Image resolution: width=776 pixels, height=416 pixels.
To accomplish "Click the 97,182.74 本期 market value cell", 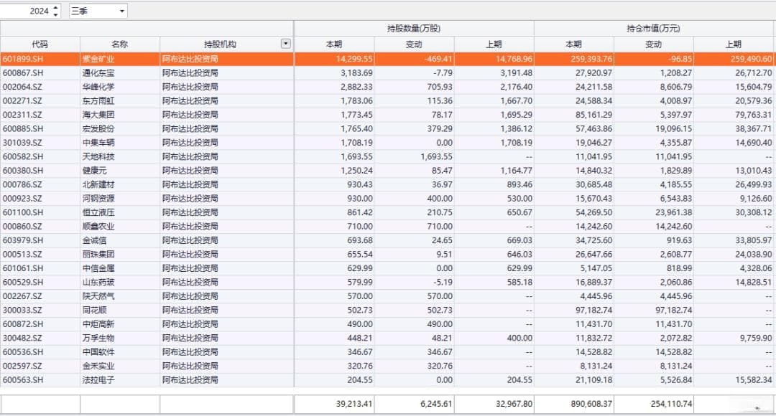I will [x=573, y=310].
